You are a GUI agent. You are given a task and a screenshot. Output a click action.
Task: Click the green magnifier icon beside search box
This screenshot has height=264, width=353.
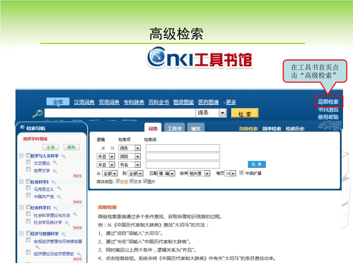pos(37,113)
